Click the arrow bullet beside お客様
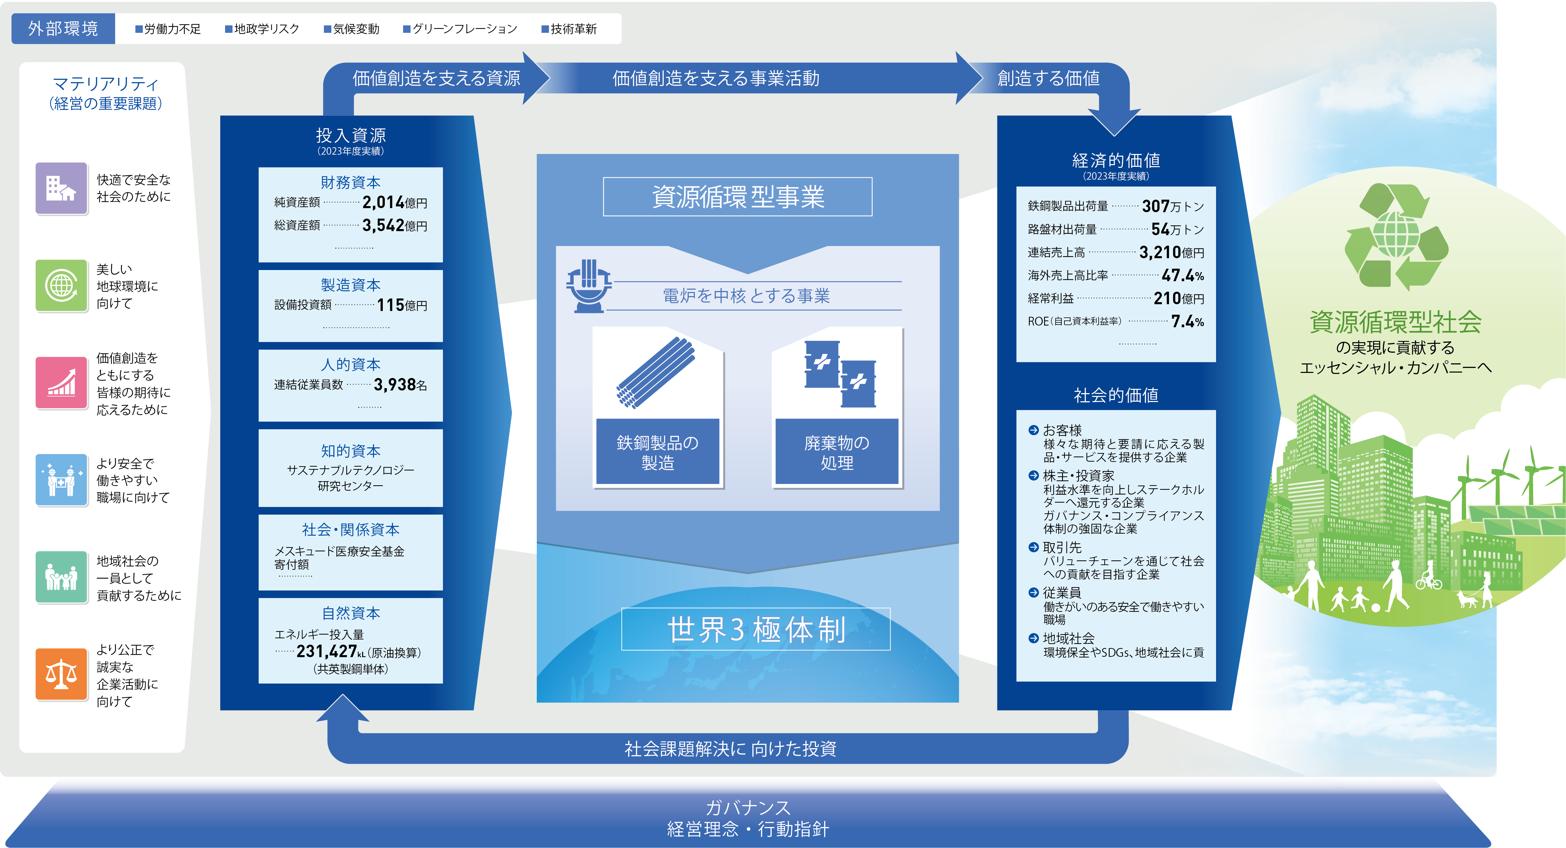 pyautogui.click(x=1034, y=430)
